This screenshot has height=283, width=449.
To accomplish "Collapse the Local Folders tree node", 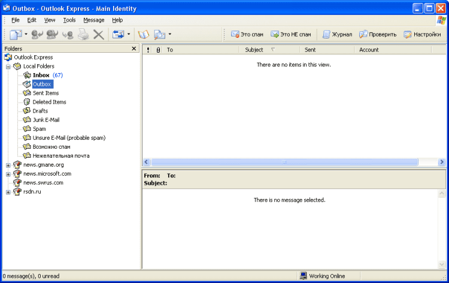I will coord(8,67).
